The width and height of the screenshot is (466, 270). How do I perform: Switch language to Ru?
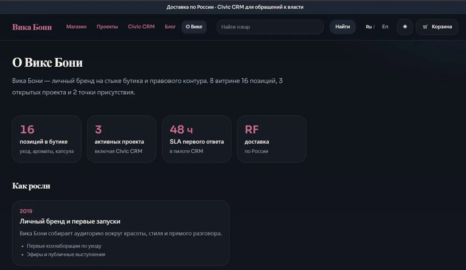point(369,27)
